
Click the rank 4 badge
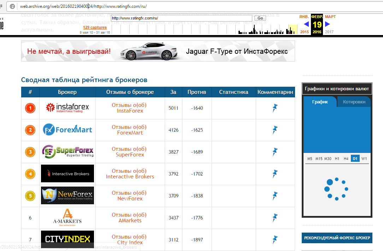click(x=30, y=174)
